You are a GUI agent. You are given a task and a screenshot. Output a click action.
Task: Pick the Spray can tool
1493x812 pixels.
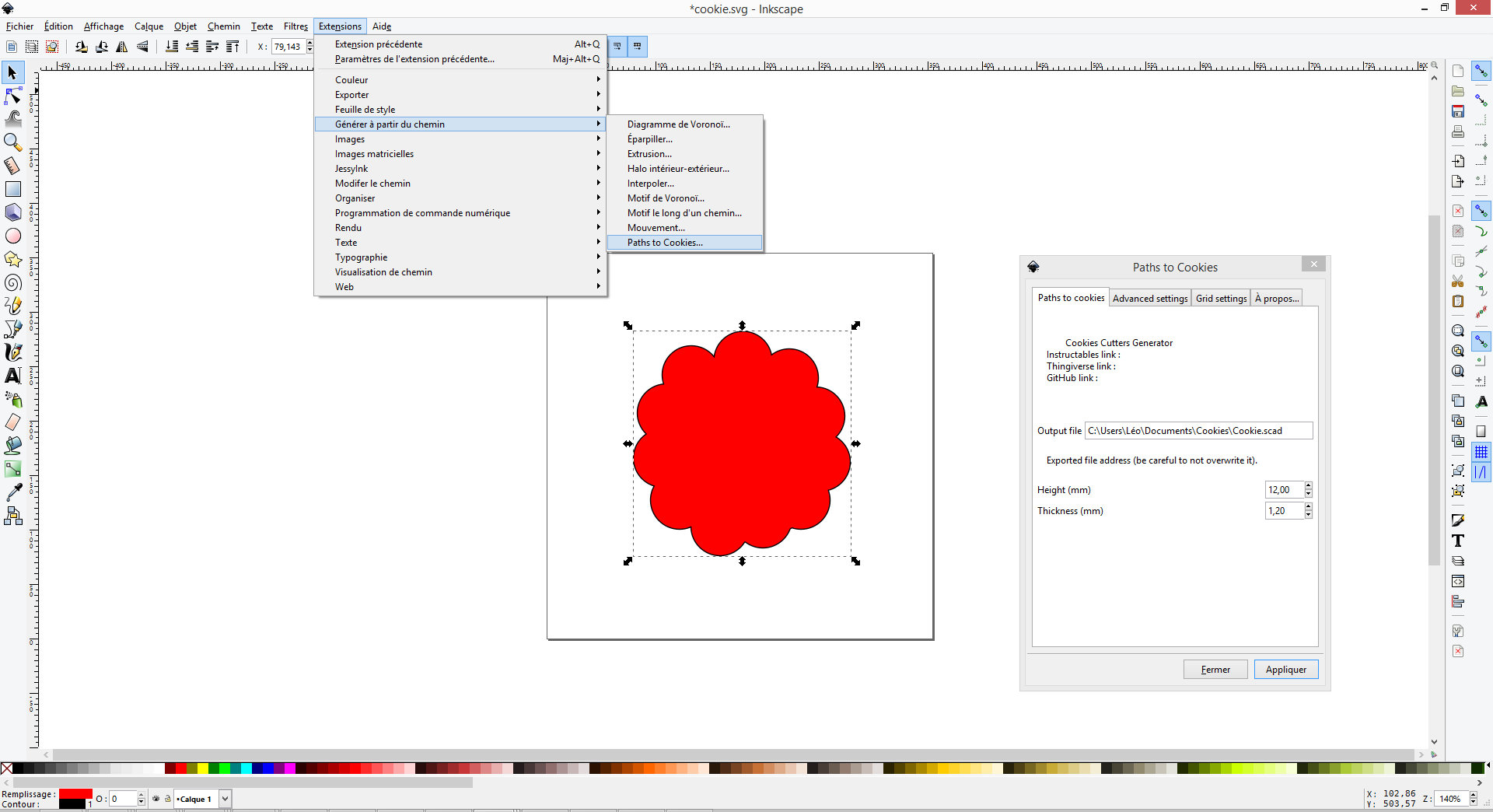[x=13, y=399]
